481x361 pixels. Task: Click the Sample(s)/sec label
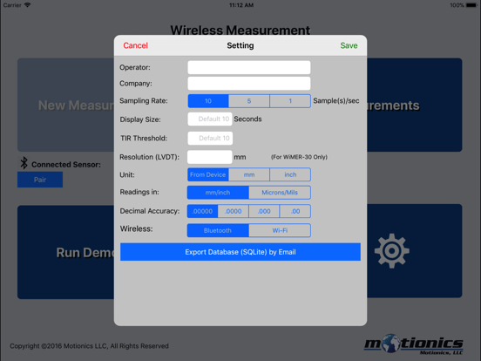335,100
